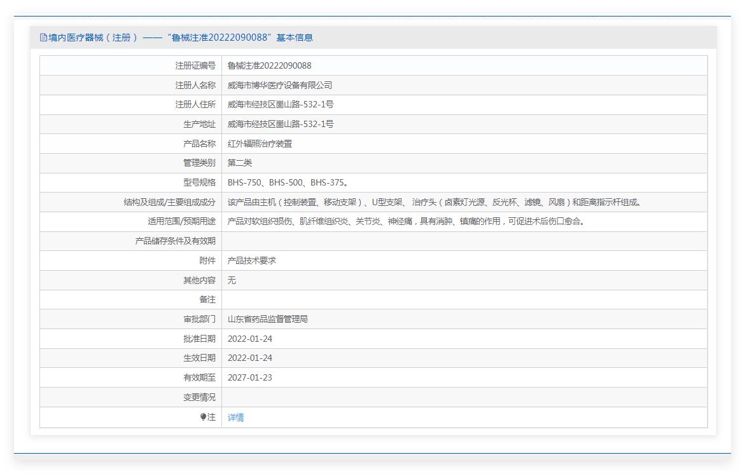Select the 生效日期 value 2022-01-24

coord(250,358)
